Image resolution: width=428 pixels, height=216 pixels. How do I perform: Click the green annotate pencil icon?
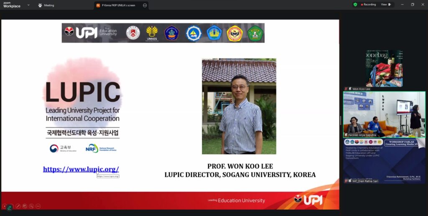(x=9, y=207)
